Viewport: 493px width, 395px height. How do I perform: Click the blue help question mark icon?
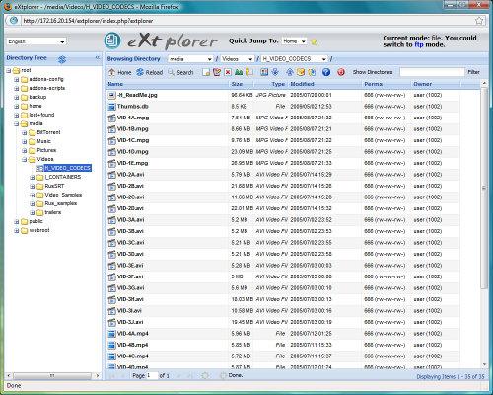coord(326,72)
